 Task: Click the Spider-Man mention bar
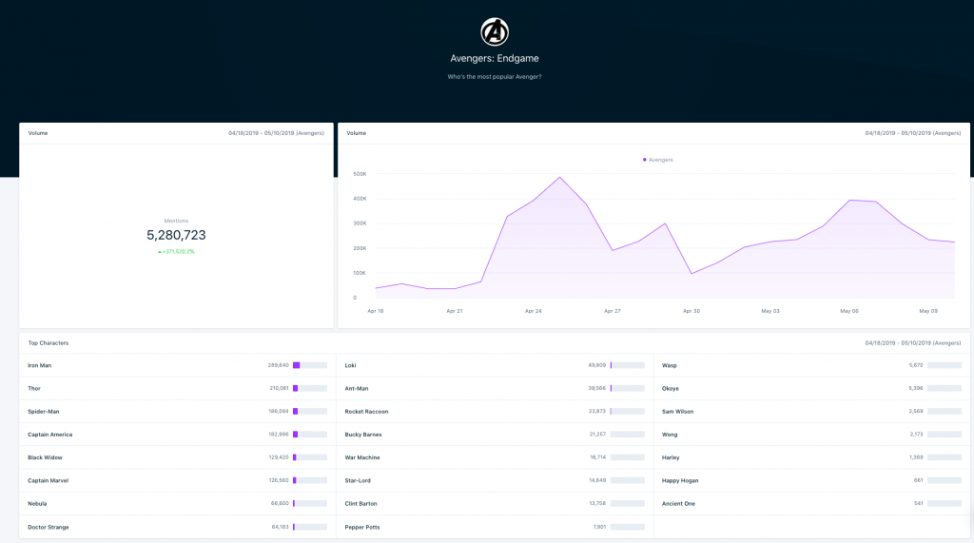pyautogui.click(x=310, y=411)
